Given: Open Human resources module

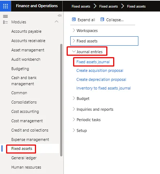Looking at the screenshot, I should [x=26, y=167].
